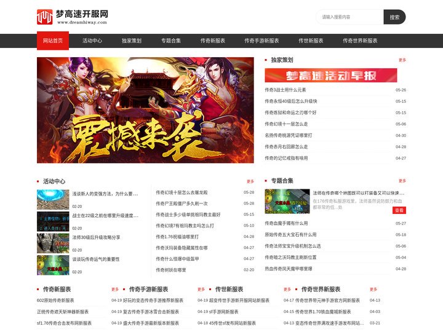Open article 正统传奇遮天斩神器新服表
The width and height of the screenshot is (443, 332).
[63, 312]
